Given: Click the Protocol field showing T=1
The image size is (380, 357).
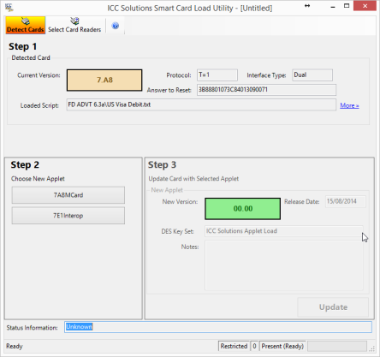Looking at the screenshot, I should [x=217, y=75].
